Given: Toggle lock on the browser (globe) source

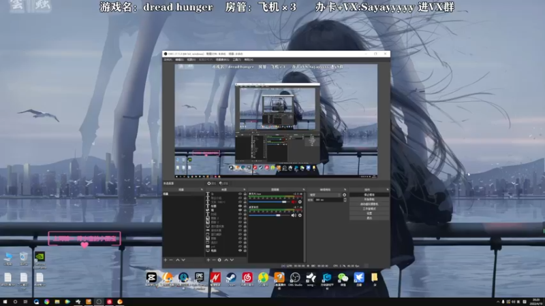Looking at the screenshot, I should tap(245, 210).
